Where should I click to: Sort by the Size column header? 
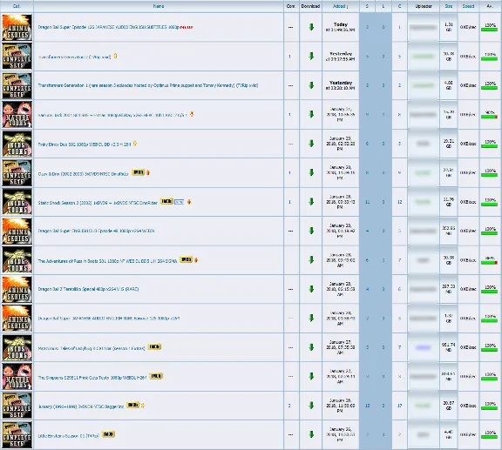(449, 6)
